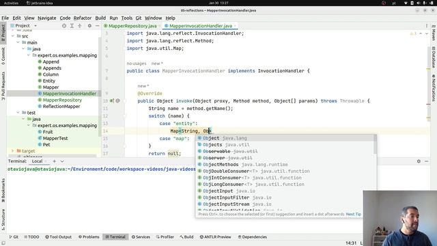Open the Pull Requests tool window
437x246 pixels.
point(3,86)
